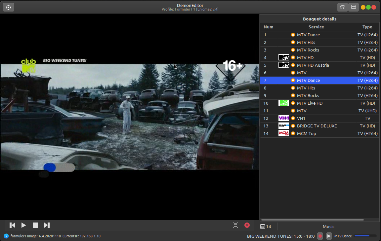This screenshot has height=241, width=381.
Task: Click lock icon on VH1 row
Action: point(293,118)
